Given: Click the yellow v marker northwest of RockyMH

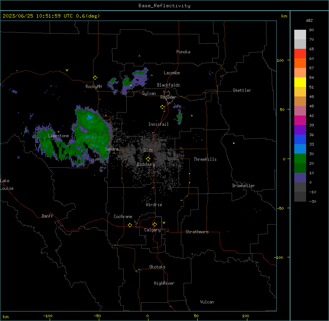Looking at the screenshot, I should click(x=67, y=70).
